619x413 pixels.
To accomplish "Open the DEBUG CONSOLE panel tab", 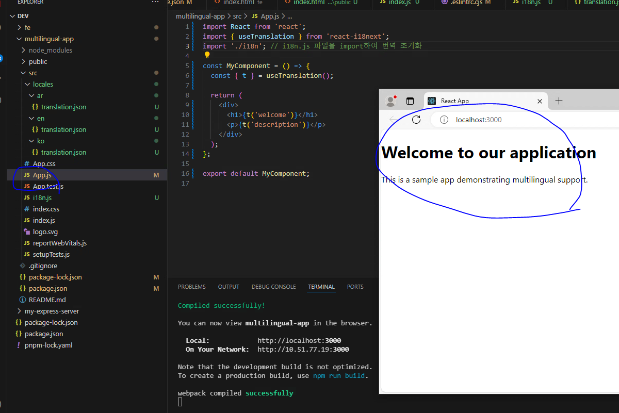I will pyautogui.click(x=273, y=287).
